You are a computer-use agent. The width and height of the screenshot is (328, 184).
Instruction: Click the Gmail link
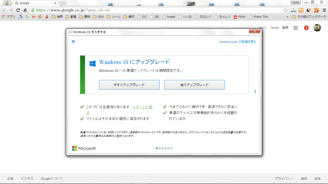(274, 28)
